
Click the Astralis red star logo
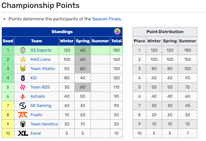(x=23, y=96)
